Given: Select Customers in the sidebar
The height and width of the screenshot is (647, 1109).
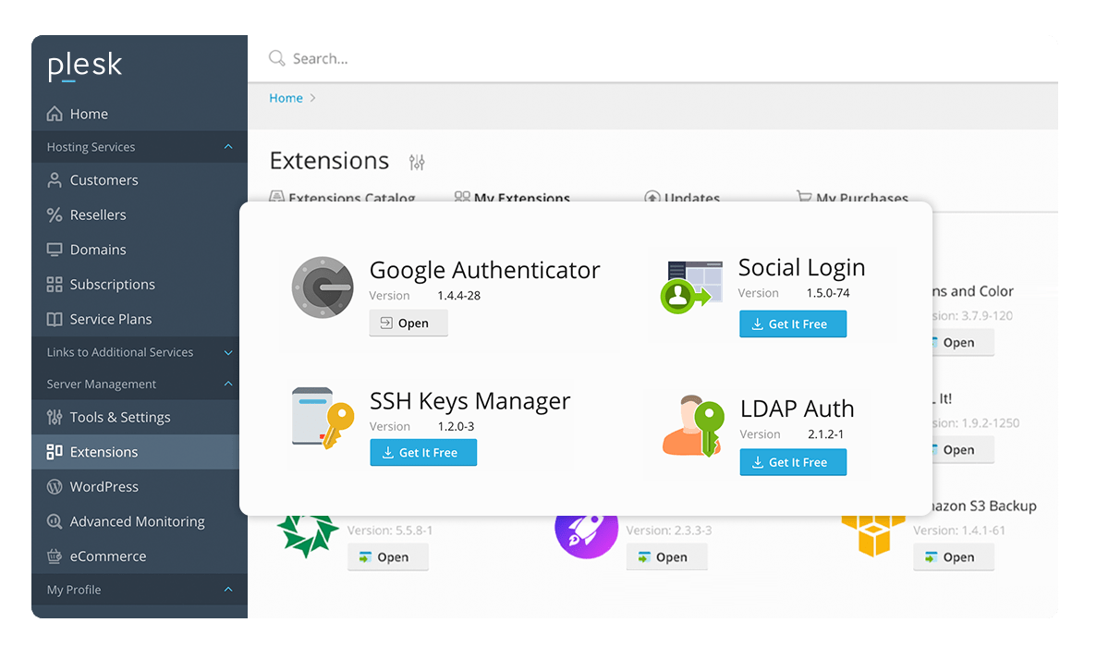Looking at the screenshot, I should (x=104, y=180).
